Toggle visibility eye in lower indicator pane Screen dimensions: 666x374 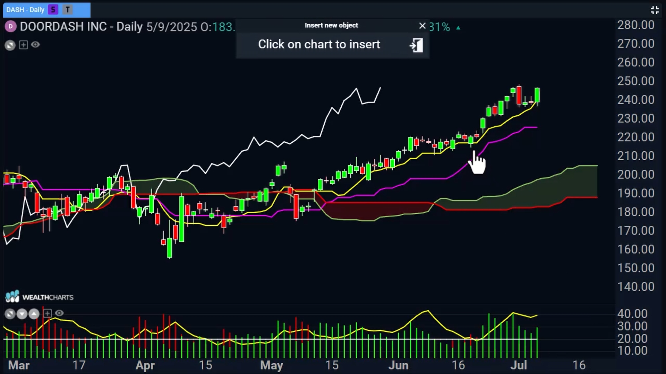(59, 313)
